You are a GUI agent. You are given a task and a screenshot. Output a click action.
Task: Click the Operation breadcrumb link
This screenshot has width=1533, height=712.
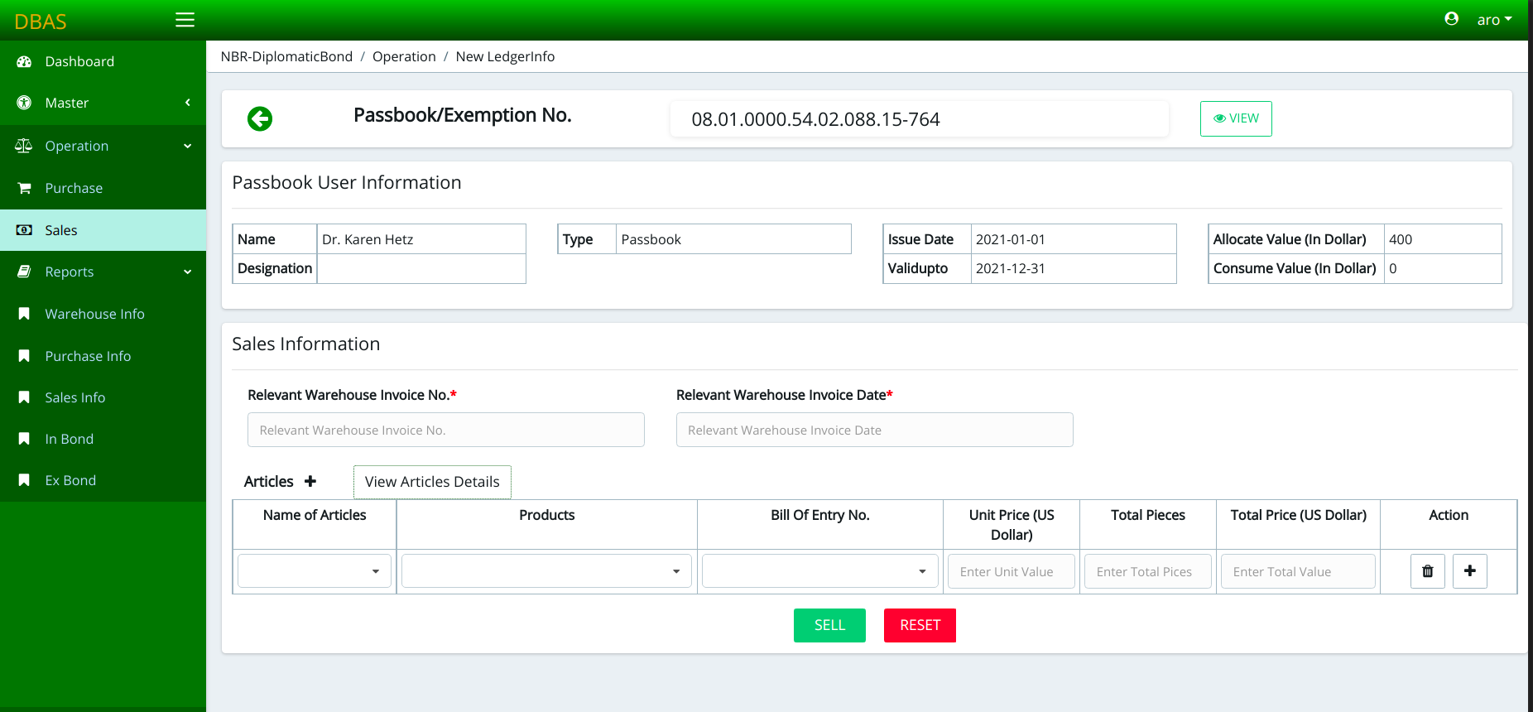[x=404, y=56]
